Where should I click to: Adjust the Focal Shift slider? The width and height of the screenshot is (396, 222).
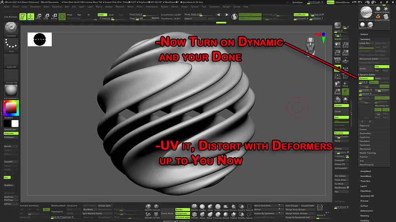click(x=144, y=15)
